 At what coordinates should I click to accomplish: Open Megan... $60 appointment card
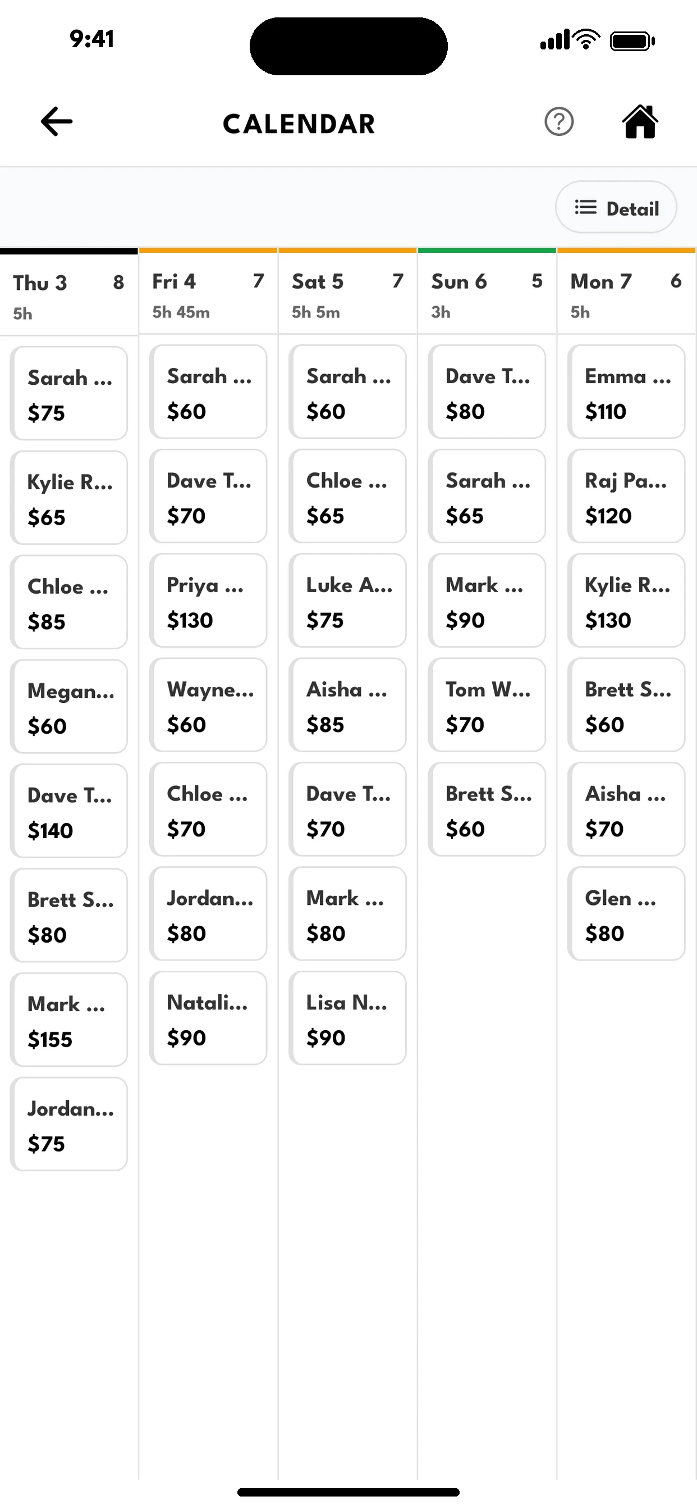pos(69,707)
